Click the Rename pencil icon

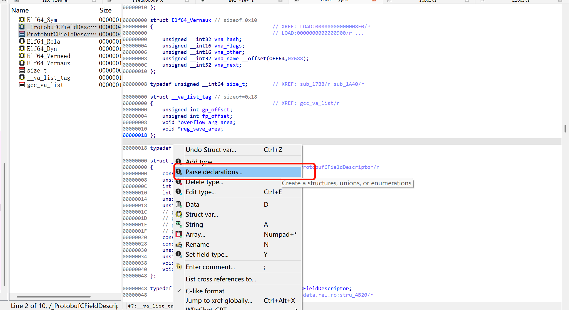click(179, 244)
